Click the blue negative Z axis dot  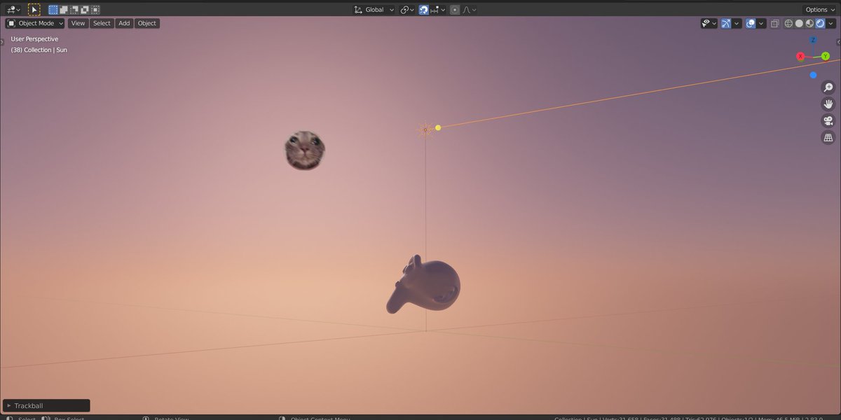click(x=813, y=75)
